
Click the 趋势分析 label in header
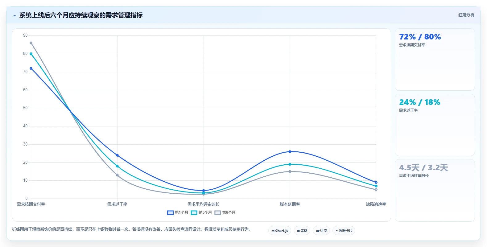coord(466,15)
